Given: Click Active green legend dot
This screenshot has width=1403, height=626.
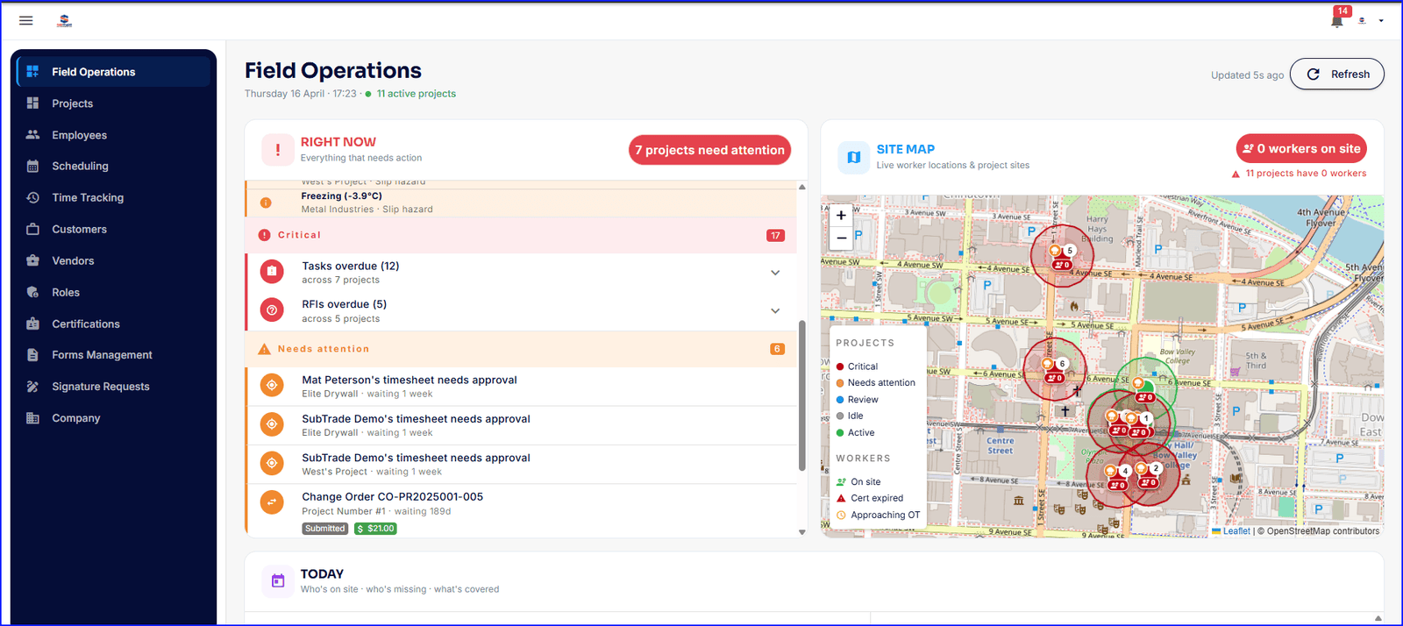Looking at the screenshot, I should click(840, 433).
